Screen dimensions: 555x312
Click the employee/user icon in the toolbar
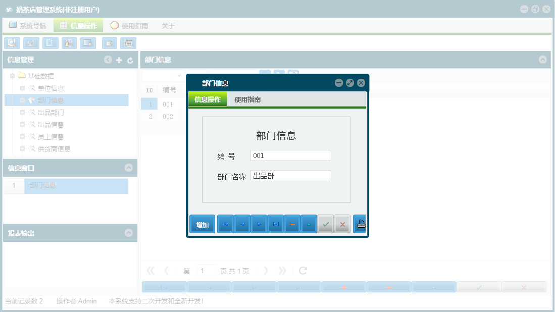pyautogui.click(x=69, y=43)
